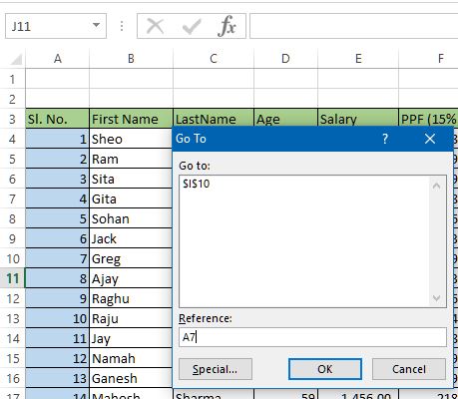The height and width of the screenshot is (399, 458).
Task: Click the LastName header cell
Action: (214, 118)
